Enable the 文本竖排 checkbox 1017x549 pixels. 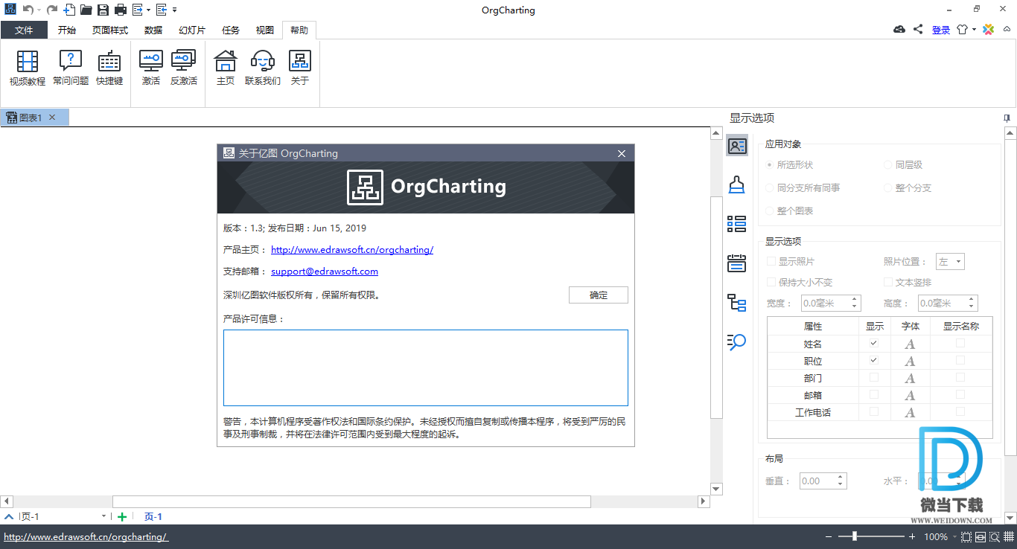888,282
